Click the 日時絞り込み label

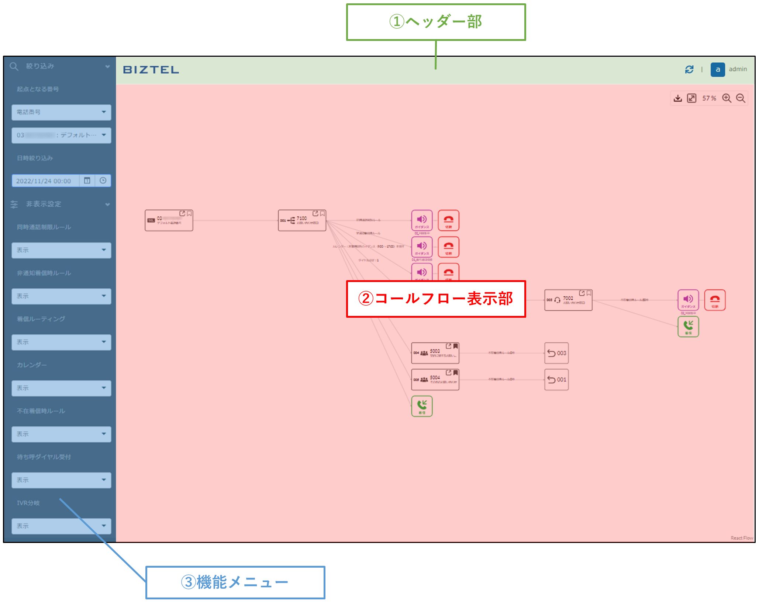tap(35, 158)
